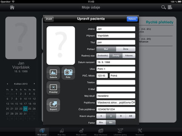Tap the patient photo placeholder in dialog
Image resolution: width=182 pixels, height=136 pixels.
tap(61, 45)
